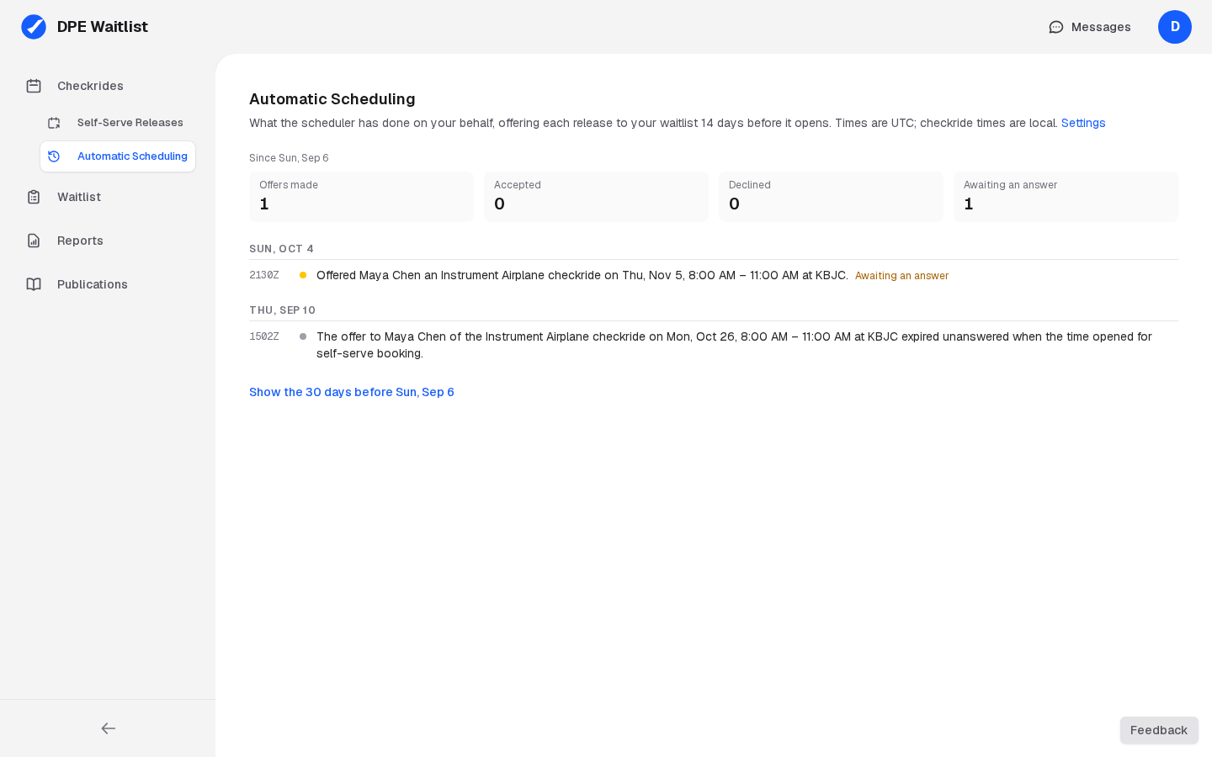Open Messages from the top bar

pos(1090,27)
